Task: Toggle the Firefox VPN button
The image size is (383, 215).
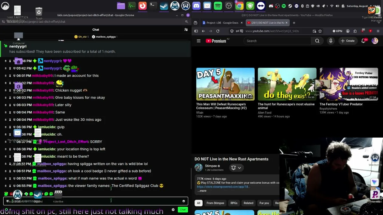Action: 338,31
